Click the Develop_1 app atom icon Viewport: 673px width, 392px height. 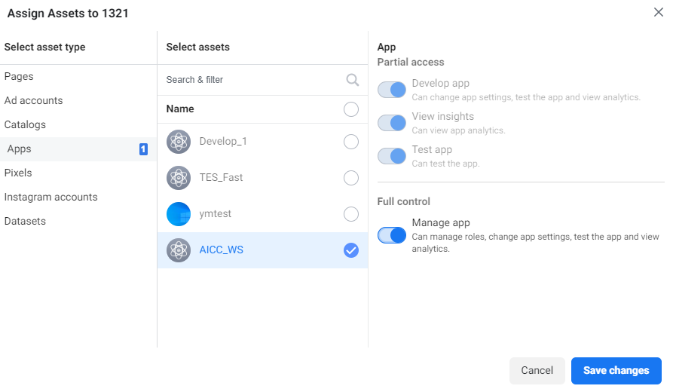[x=179, y=142]
